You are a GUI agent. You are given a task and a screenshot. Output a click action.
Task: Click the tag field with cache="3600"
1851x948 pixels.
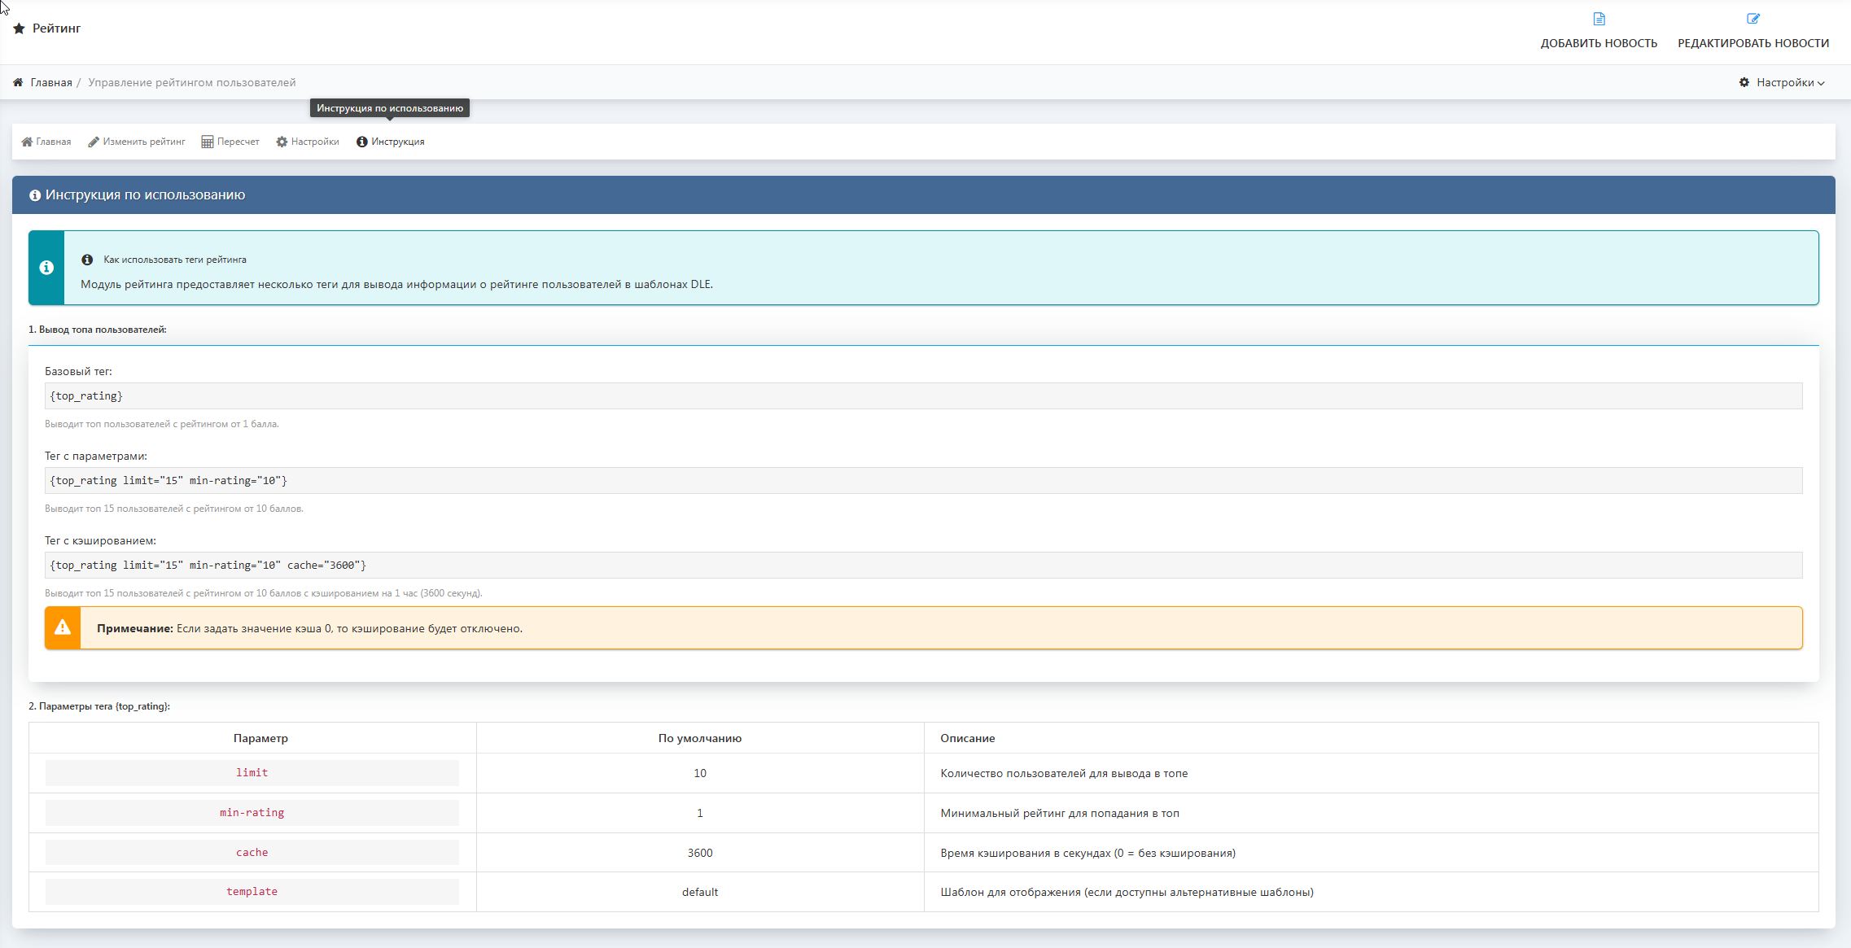pos(923,566)
